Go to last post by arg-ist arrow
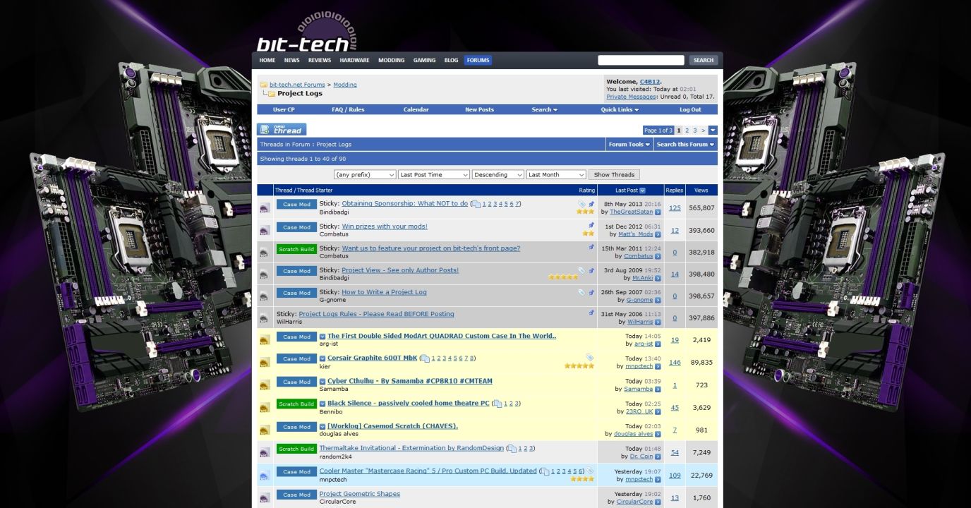 click(658, 344)
